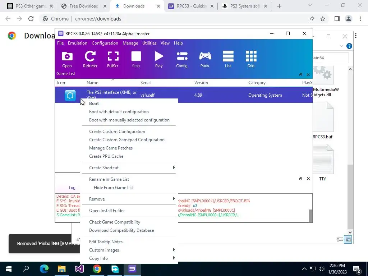Switch to Grid view icon

coord(251,59)
